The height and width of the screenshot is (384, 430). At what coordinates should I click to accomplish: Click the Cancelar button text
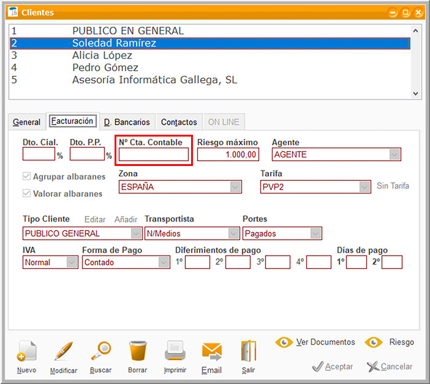pos(396,366)
